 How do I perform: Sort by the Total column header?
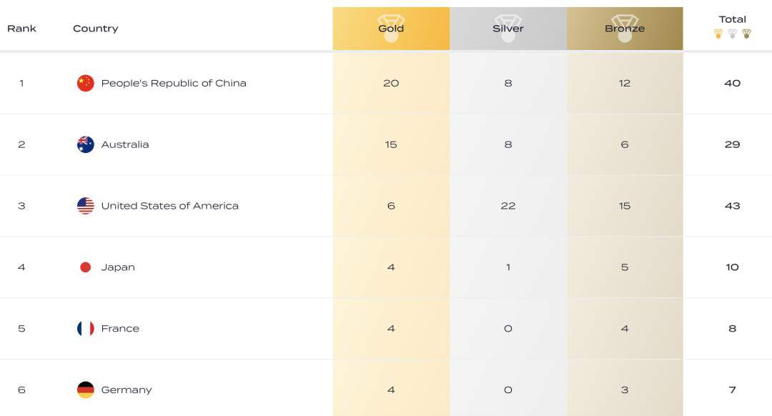(732, 19)
